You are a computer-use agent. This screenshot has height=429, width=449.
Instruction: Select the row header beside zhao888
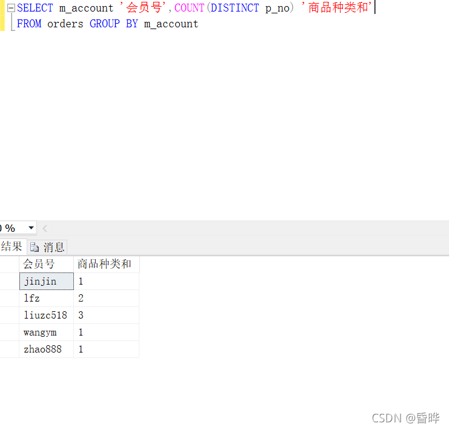click(x=10, y=350)
